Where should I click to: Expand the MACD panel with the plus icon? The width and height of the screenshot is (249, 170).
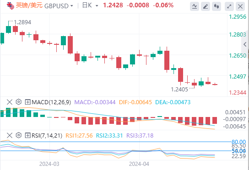27,102
